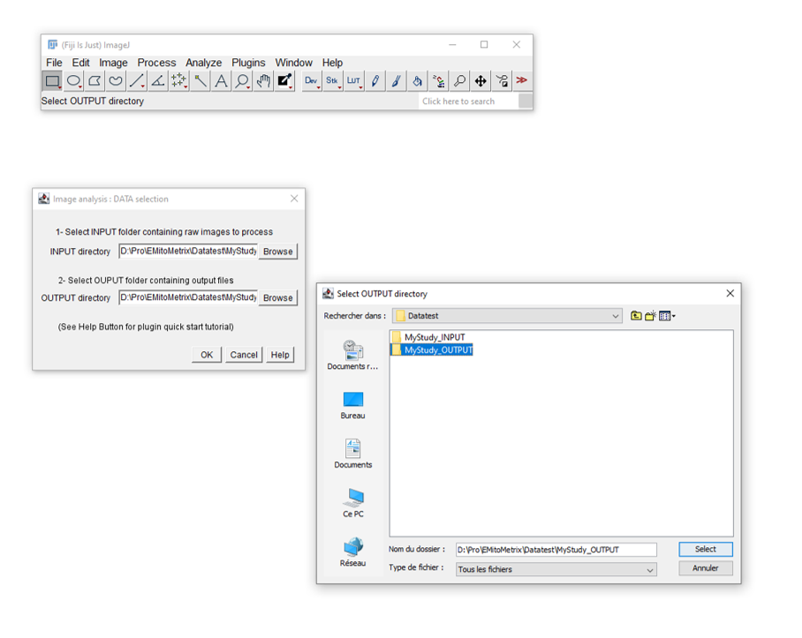Select the MyStudy_INPUT folder
Image resolution: width=802 pixels, height=638 pixels.
click(434, 337)
